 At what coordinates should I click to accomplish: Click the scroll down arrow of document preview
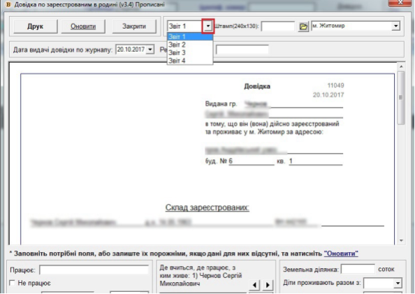[401, 240]
